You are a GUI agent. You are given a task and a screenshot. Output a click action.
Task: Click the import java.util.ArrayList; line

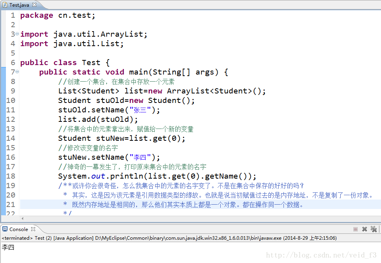tap(84, 34)
